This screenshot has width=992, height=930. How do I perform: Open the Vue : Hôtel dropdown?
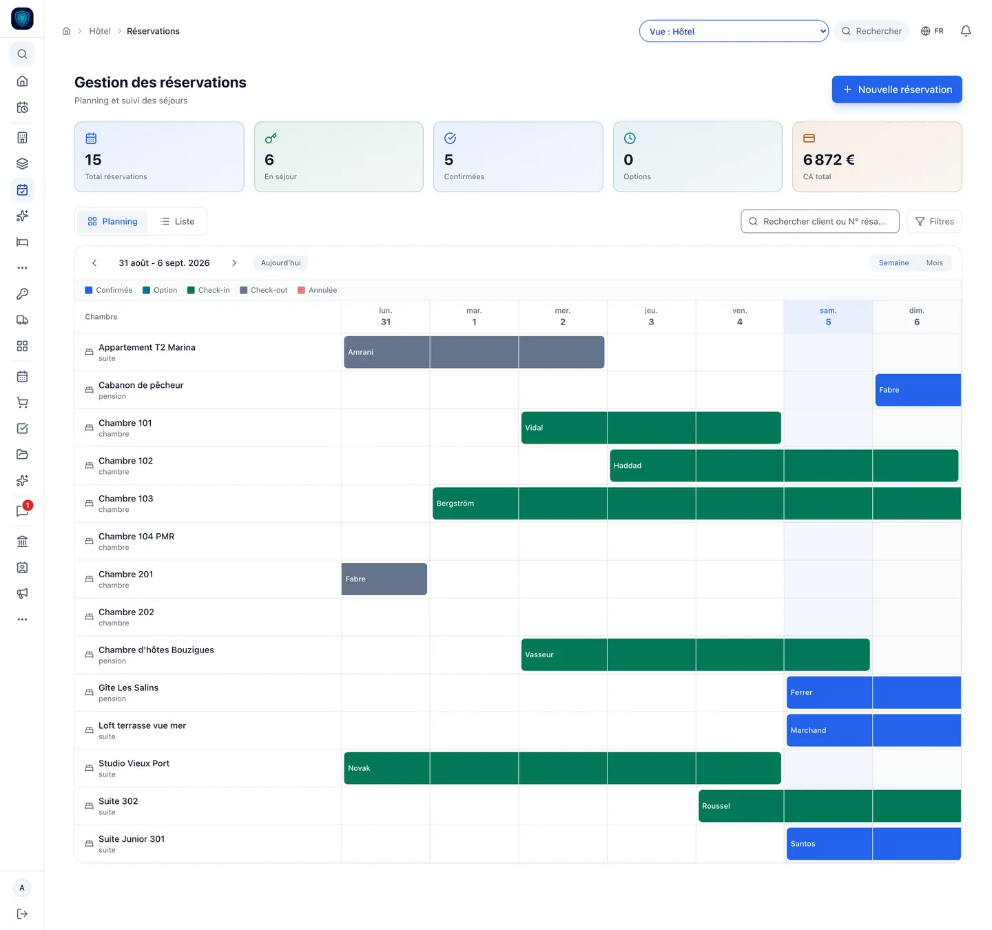(x=734, y=31)
